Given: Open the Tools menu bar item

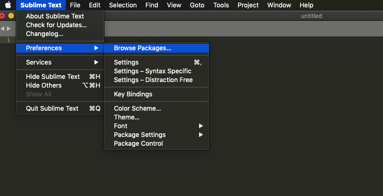Looking at the screenshot, I should (221, 5).
